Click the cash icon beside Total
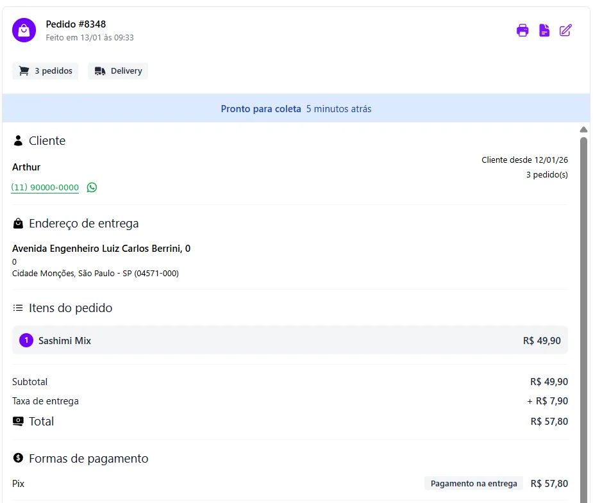This screenshot has height=503, width=593. tap(18, 421)
